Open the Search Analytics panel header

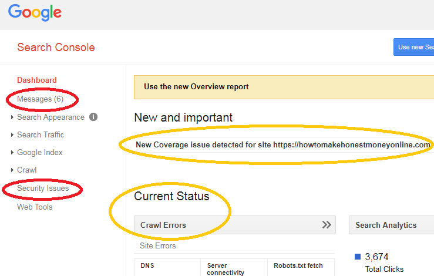(391, 225)
